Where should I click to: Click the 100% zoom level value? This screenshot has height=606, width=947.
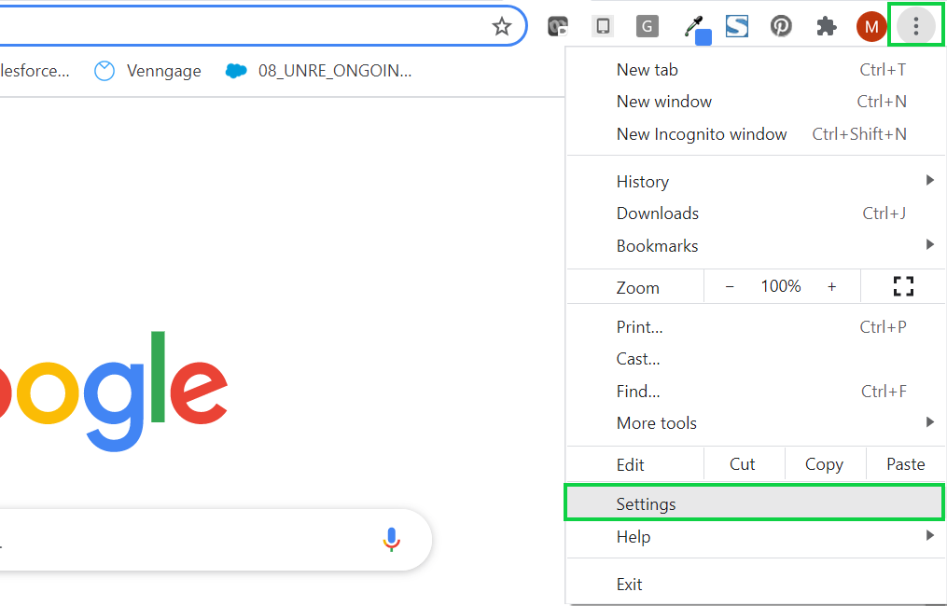[x=780, y=286]
